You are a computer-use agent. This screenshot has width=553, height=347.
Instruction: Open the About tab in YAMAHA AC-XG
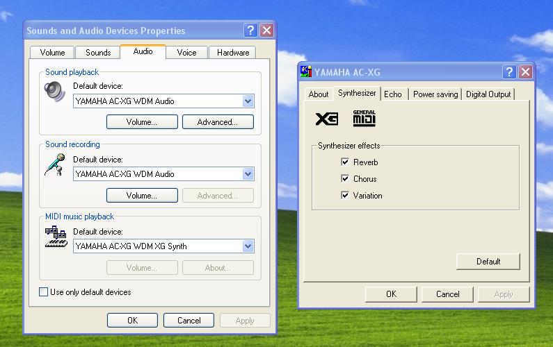pos(319,94)
